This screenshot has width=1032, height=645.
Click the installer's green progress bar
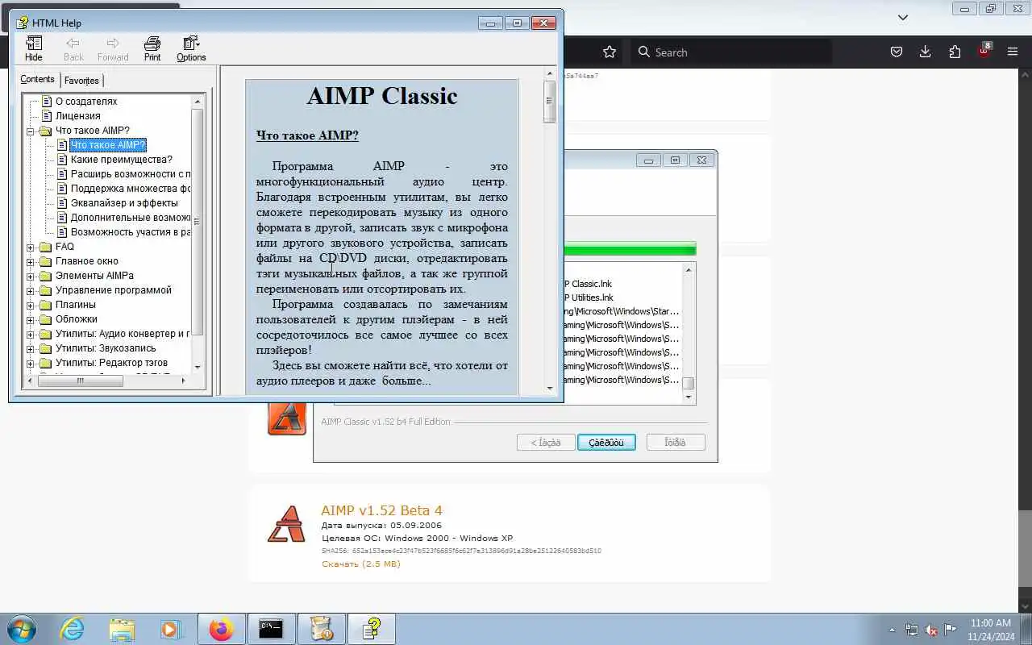pos(630,249)
